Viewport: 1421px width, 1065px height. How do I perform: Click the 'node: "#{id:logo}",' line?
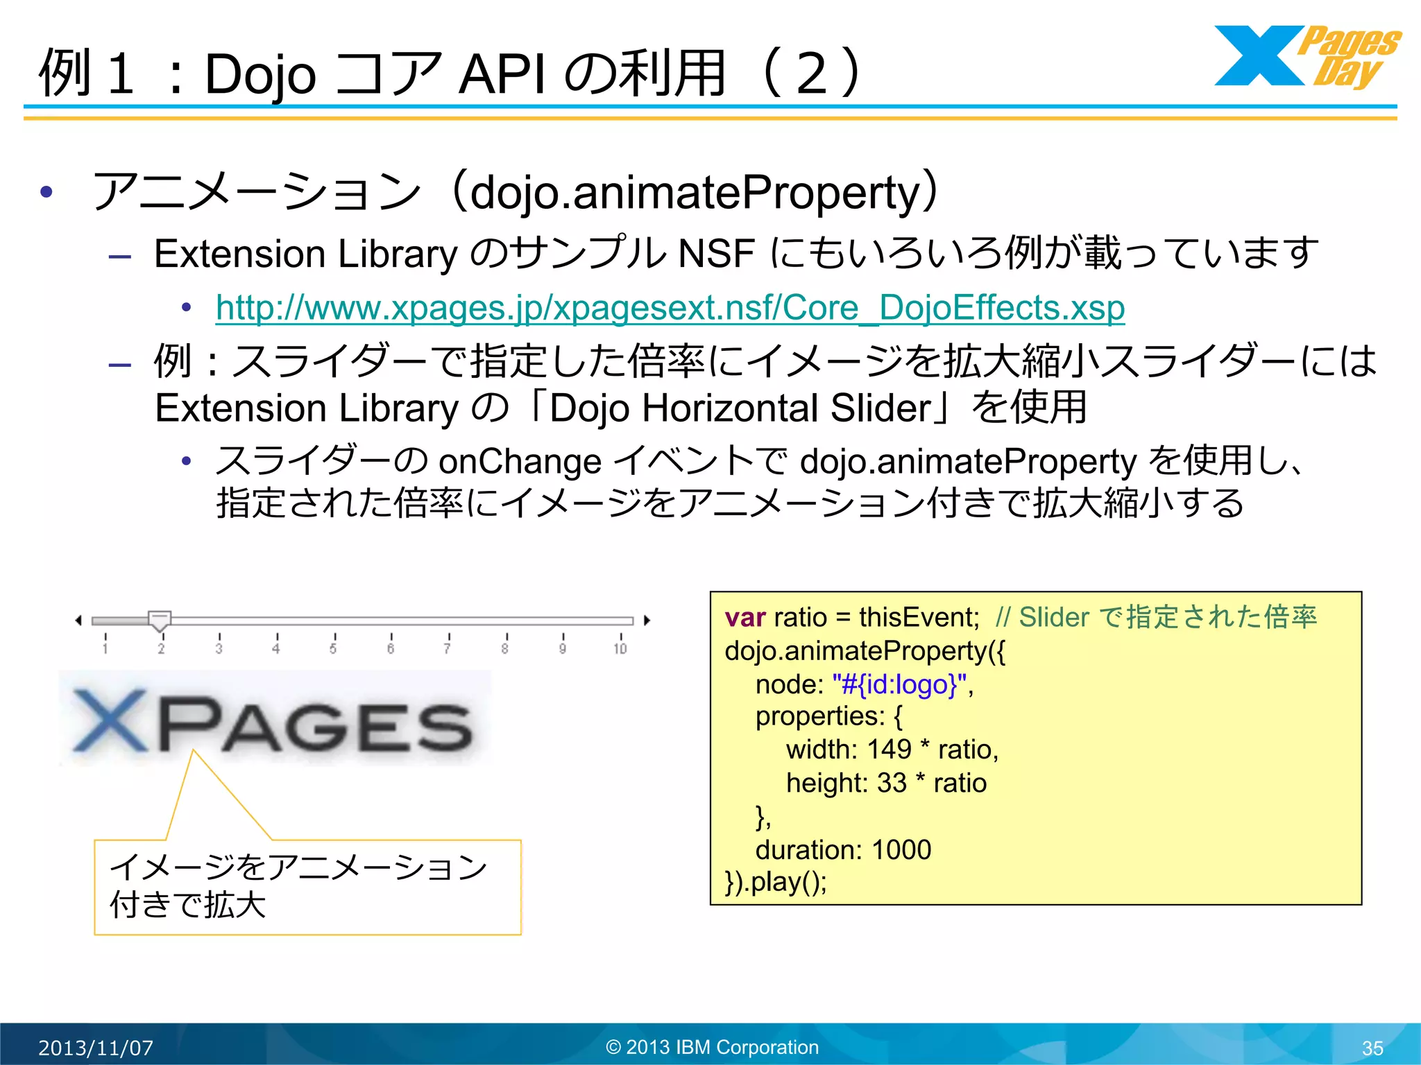tap(865, 684)
